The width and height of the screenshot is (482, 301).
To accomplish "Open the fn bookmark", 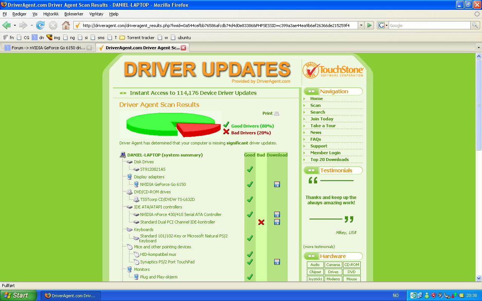I will (x=8, y=38).
